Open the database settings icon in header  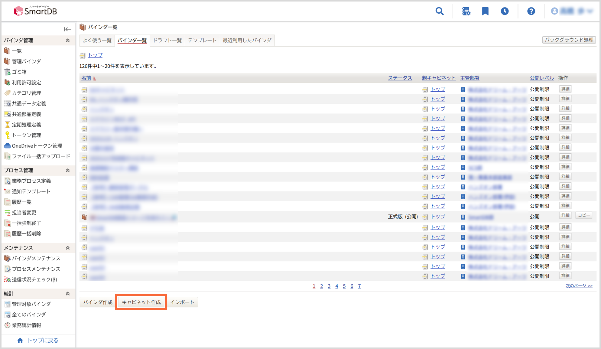click(466, 11)
